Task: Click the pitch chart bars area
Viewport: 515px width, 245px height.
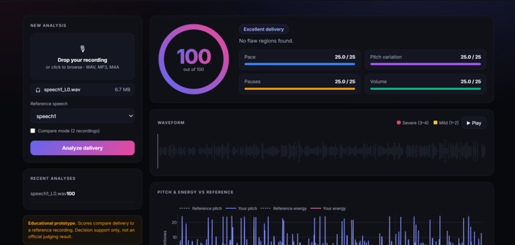Action: [330, 230]
